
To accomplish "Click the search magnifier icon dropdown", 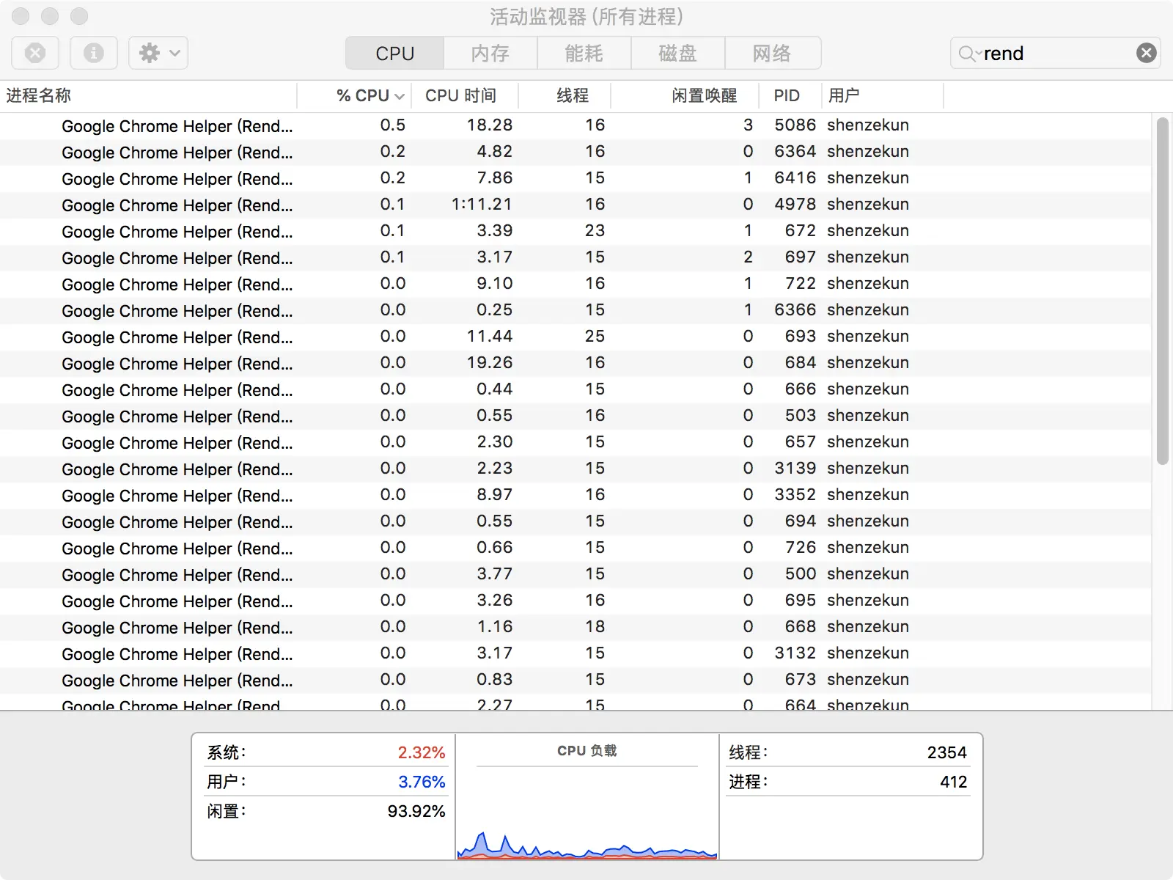I will tap(969, 54).
